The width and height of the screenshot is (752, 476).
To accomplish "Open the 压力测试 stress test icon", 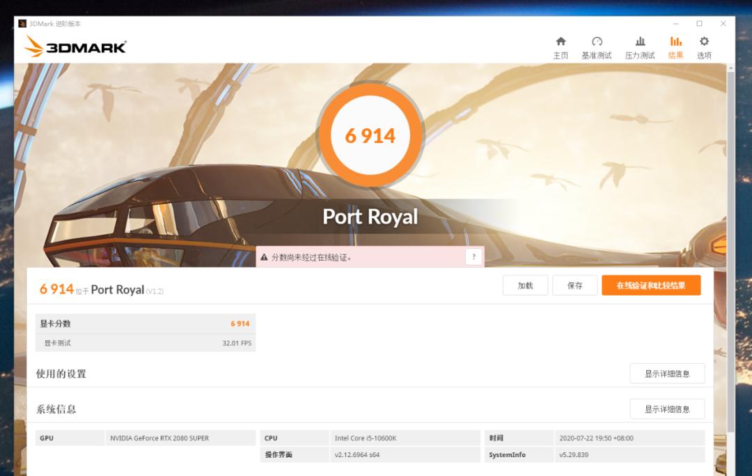I will [x=640, y=41].
